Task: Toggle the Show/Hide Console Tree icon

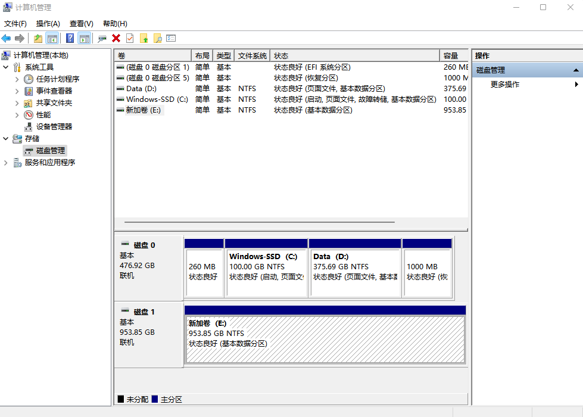Action: coord(52,38)
